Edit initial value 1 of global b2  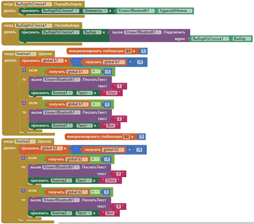click(142, 137)
